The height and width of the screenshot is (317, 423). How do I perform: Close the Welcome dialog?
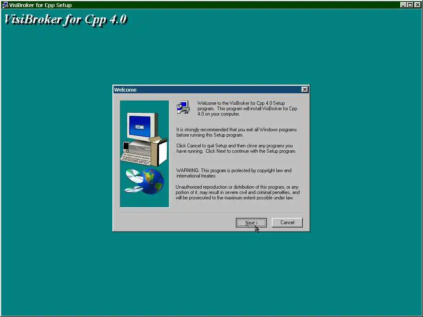[x=304, y=90]
